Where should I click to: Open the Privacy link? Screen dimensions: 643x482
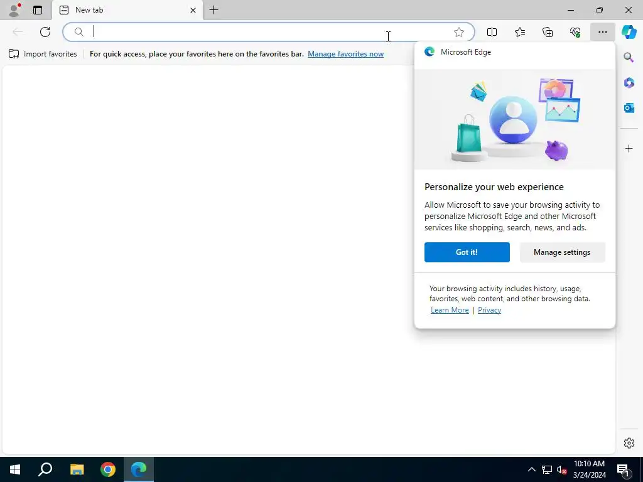coord(489,310)
